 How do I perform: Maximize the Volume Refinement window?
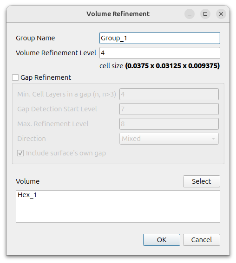(205, 14)
